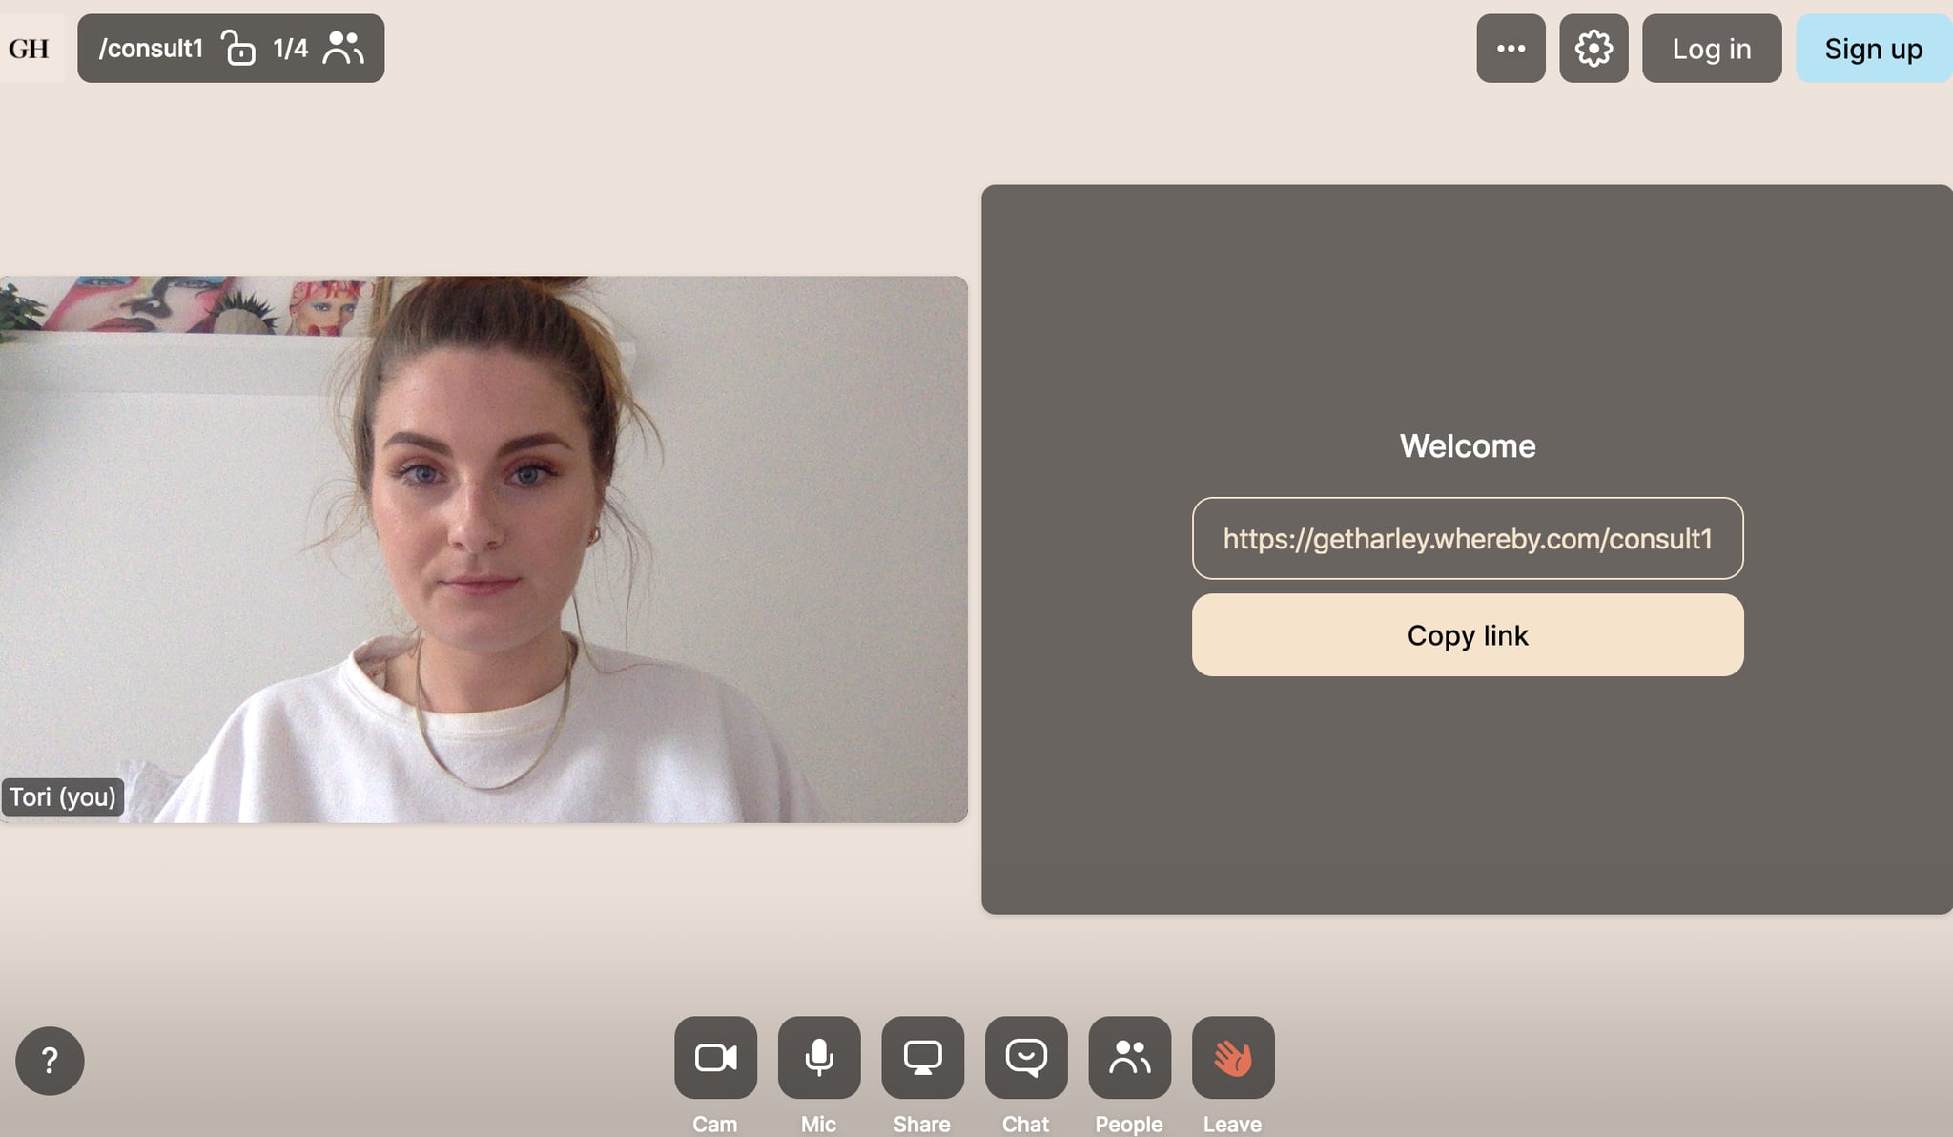Click the Sign up button
1953x1137 pixels.
pos(1874,48)
